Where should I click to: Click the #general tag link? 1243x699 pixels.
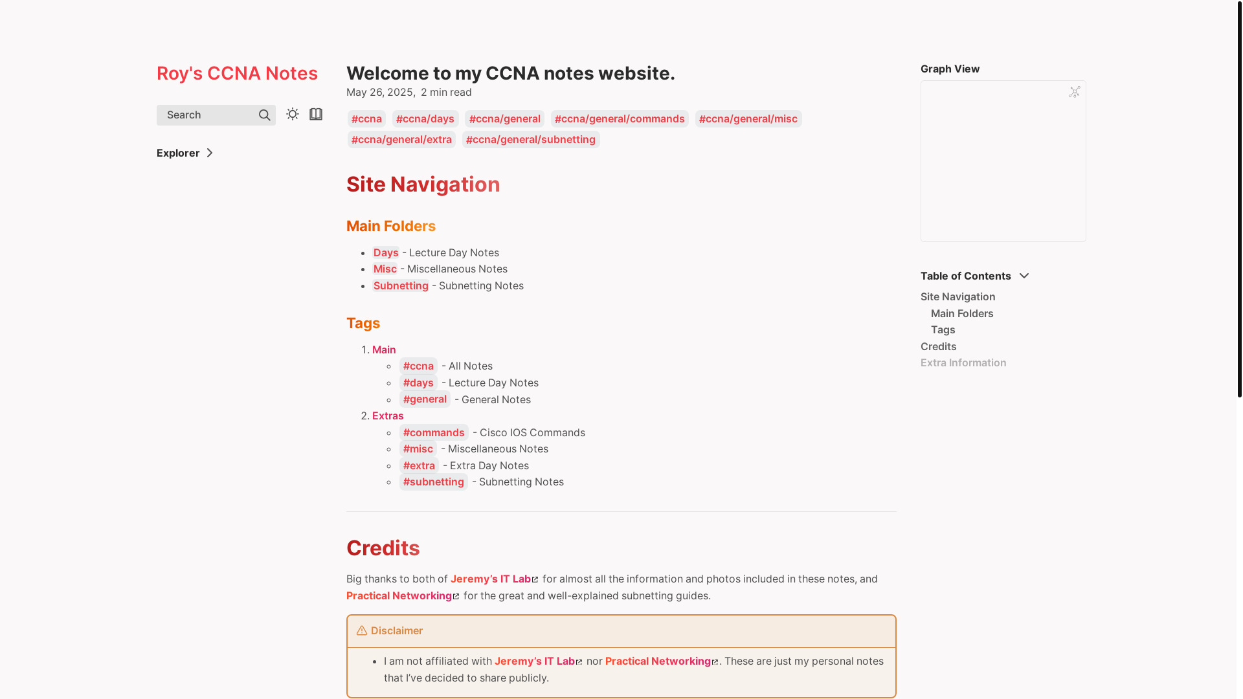(425, 399)
